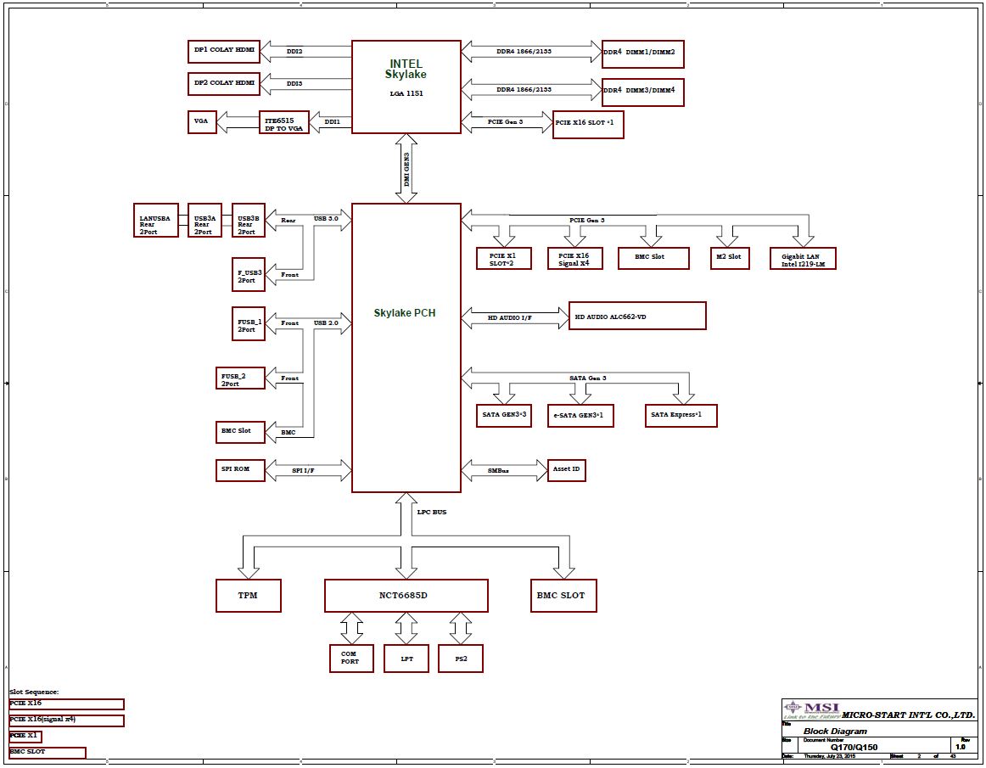Click the Block Diagram title field

(x=835, y=731)
